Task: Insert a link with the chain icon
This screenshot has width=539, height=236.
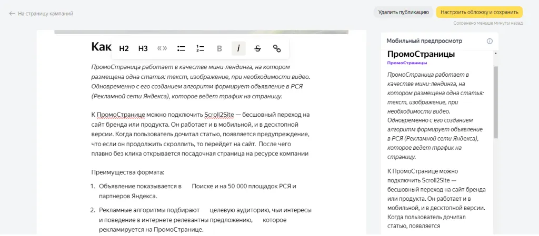Action: pyautogui.click(x=277, y=48)
